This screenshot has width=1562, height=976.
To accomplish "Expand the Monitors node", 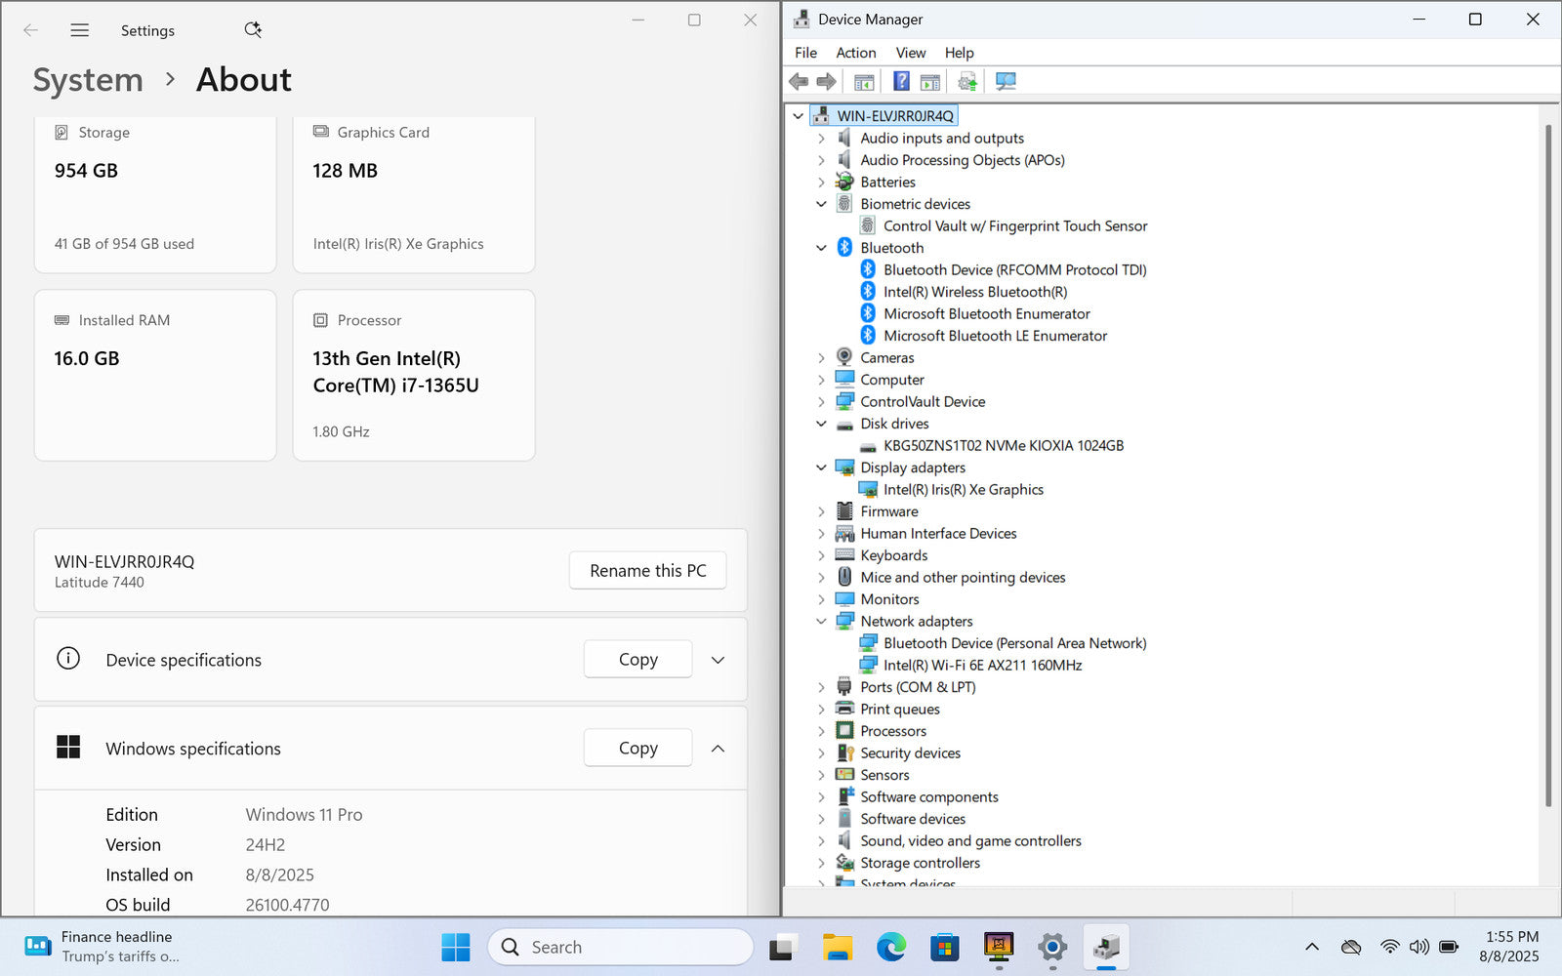I will pyautogui.click(x=821, y=599).
